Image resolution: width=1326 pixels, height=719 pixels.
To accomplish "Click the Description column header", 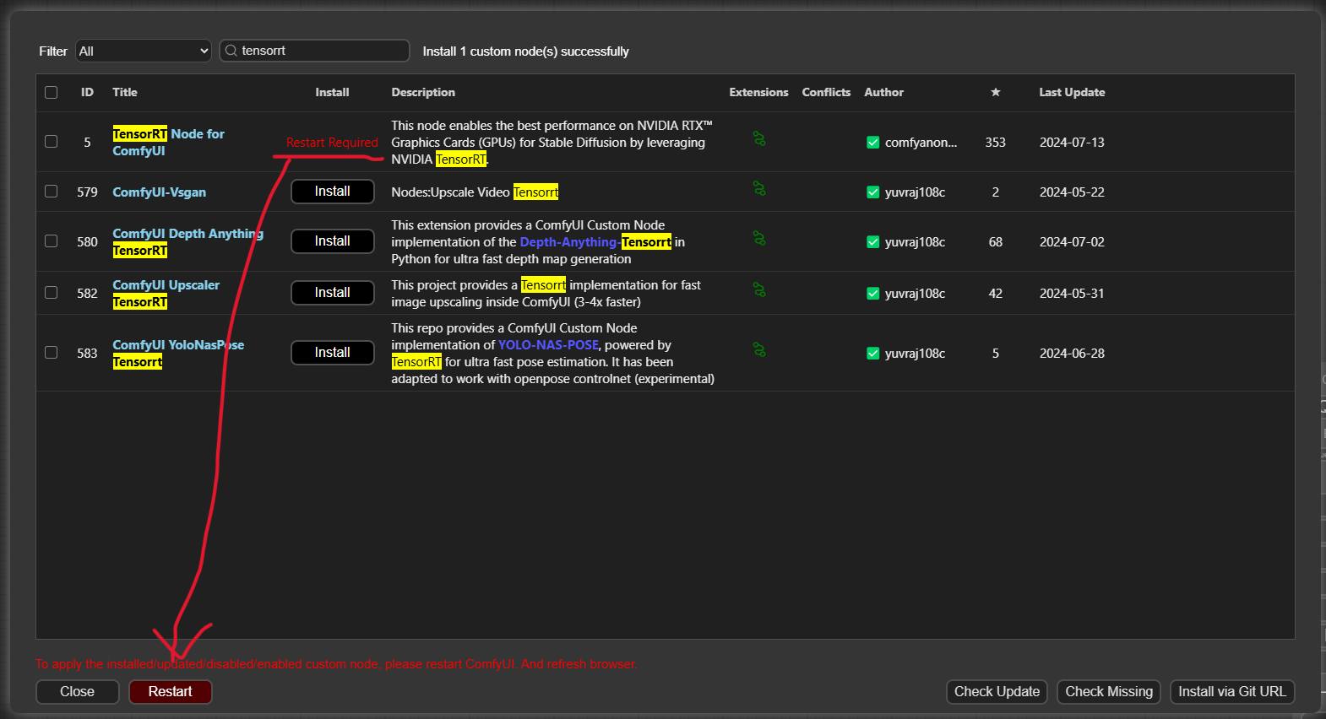I will (423, 92).
